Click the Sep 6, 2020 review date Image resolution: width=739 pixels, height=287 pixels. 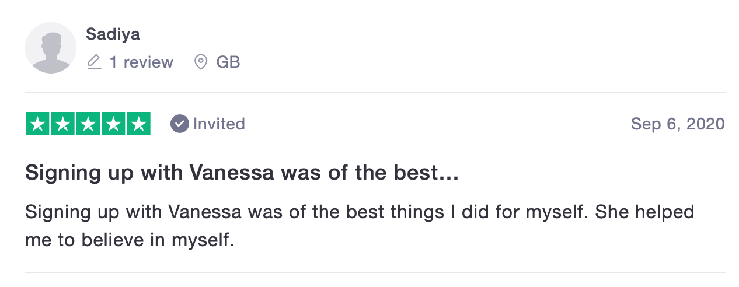tap(677, 124)
